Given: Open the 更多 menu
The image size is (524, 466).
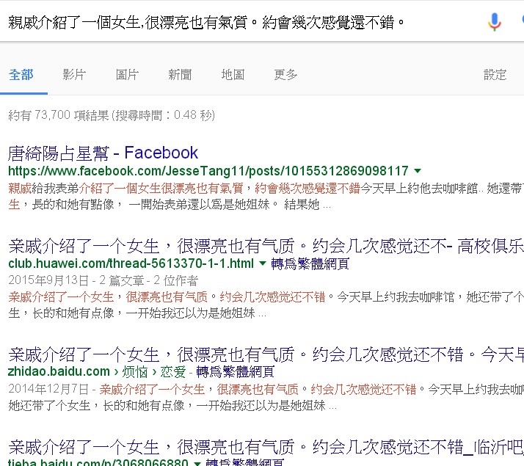Looking at the screenshot, I should click(x=285, y=75).
